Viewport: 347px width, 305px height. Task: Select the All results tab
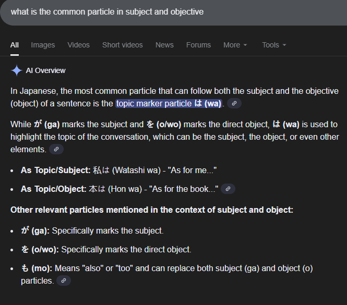tap(15, 45)
